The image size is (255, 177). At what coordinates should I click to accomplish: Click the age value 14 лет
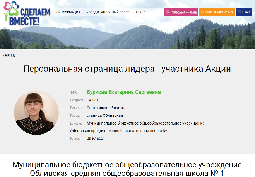(x=92, y=100)
